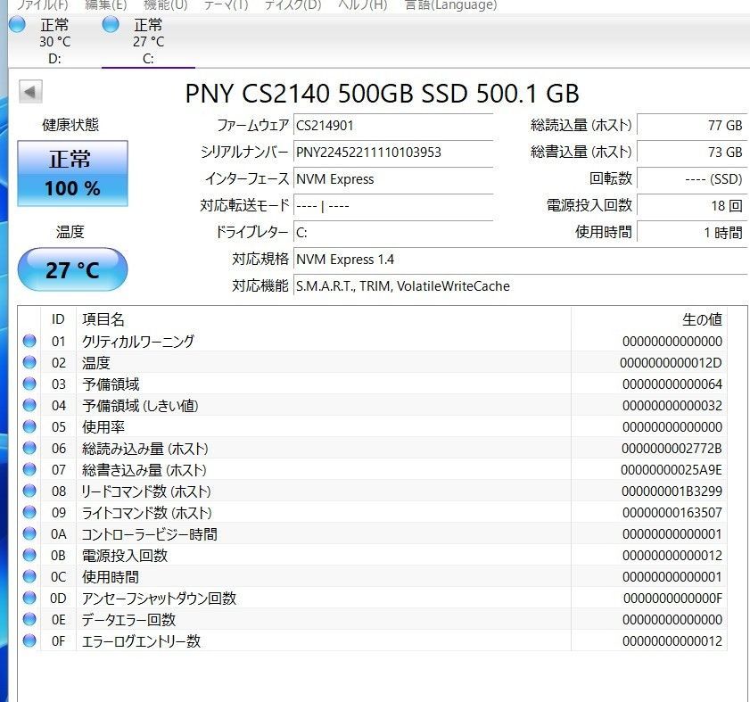Click status orb for 総読み込み量 (ホスト) row
The width and height of the screenshot is (750, 702).
pos(29,448)
